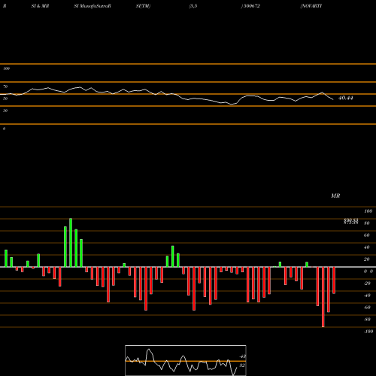Click the overlapping value label beside the MR 80 level
This screenshot has height=376, width=376.
350,221
